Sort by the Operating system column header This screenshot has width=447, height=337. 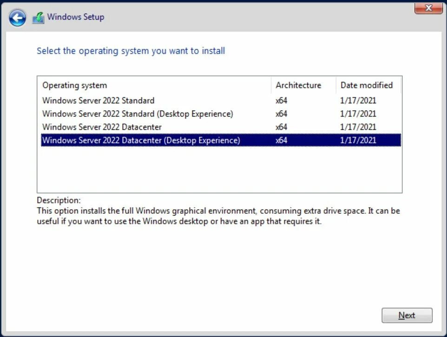(74, 86)
